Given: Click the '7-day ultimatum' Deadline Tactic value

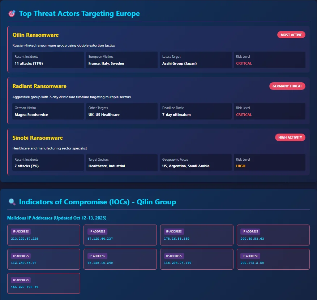Looking at the screenshot, I should point(176,115).
